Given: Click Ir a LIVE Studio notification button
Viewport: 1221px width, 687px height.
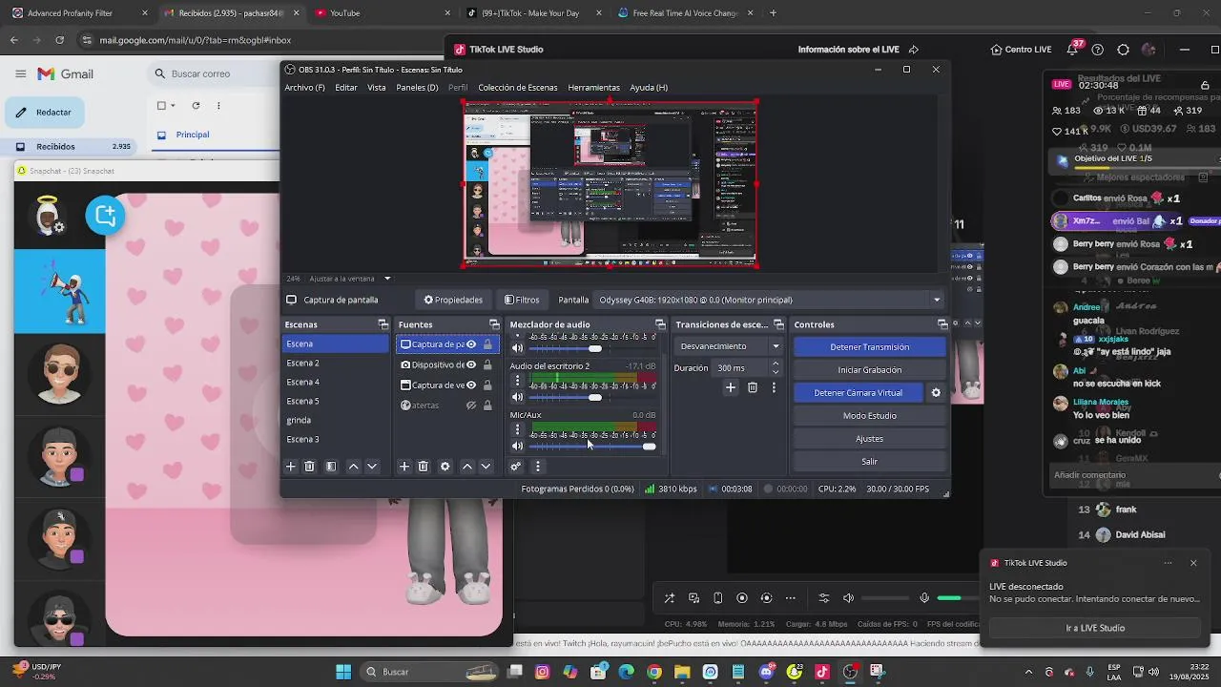Looking at the screenshot, I should 1094,628.
